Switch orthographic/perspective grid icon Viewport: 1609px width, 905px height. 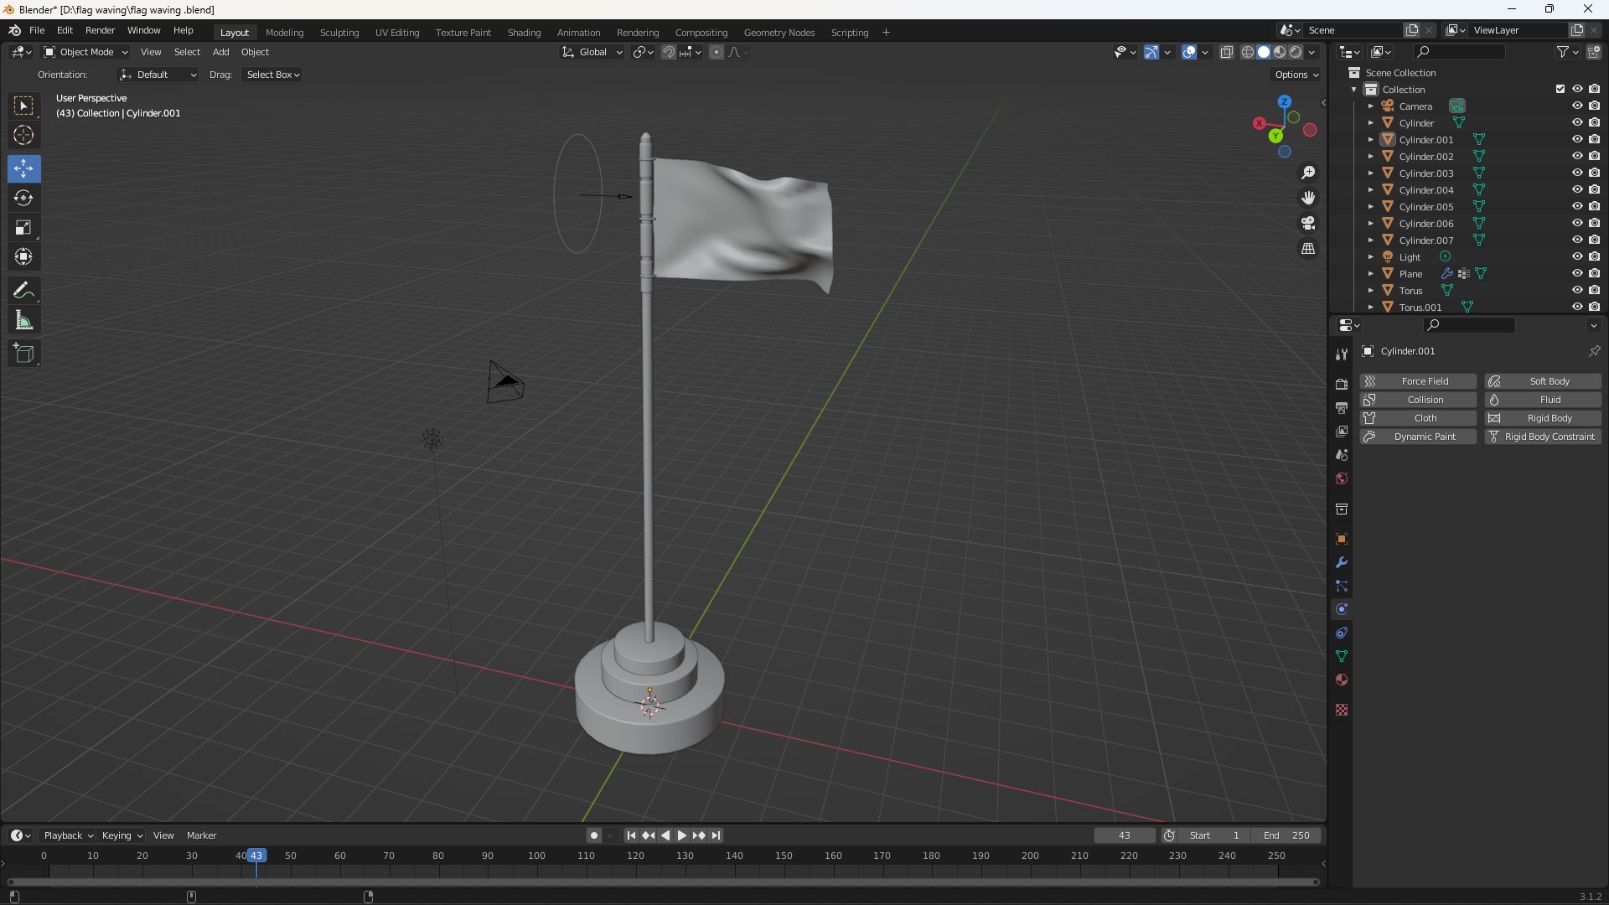(x=1307, y=248)
